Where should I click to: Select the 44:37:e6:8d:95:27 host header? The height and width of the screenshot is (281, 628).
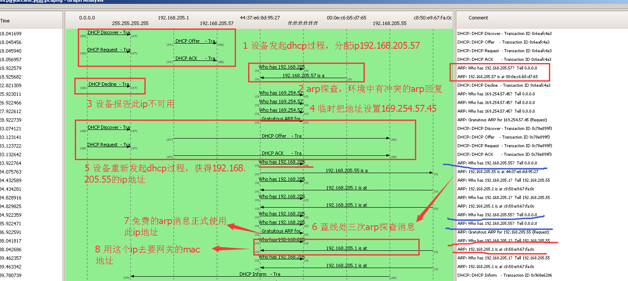point(260,18)
